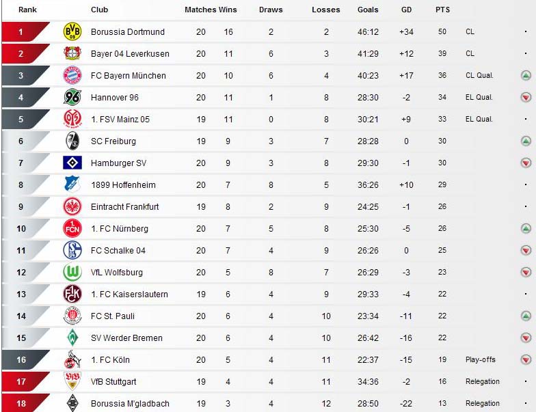The image size is (536, 412).
Task: Click the SV Werder Bremen green diamond logo
Action: pyautogui.click(x=72, y=338)
